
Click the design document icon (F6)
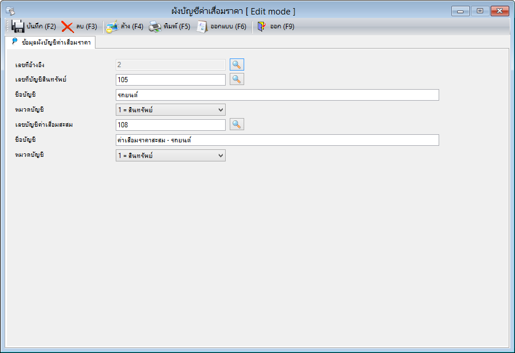tap(202, 27)
